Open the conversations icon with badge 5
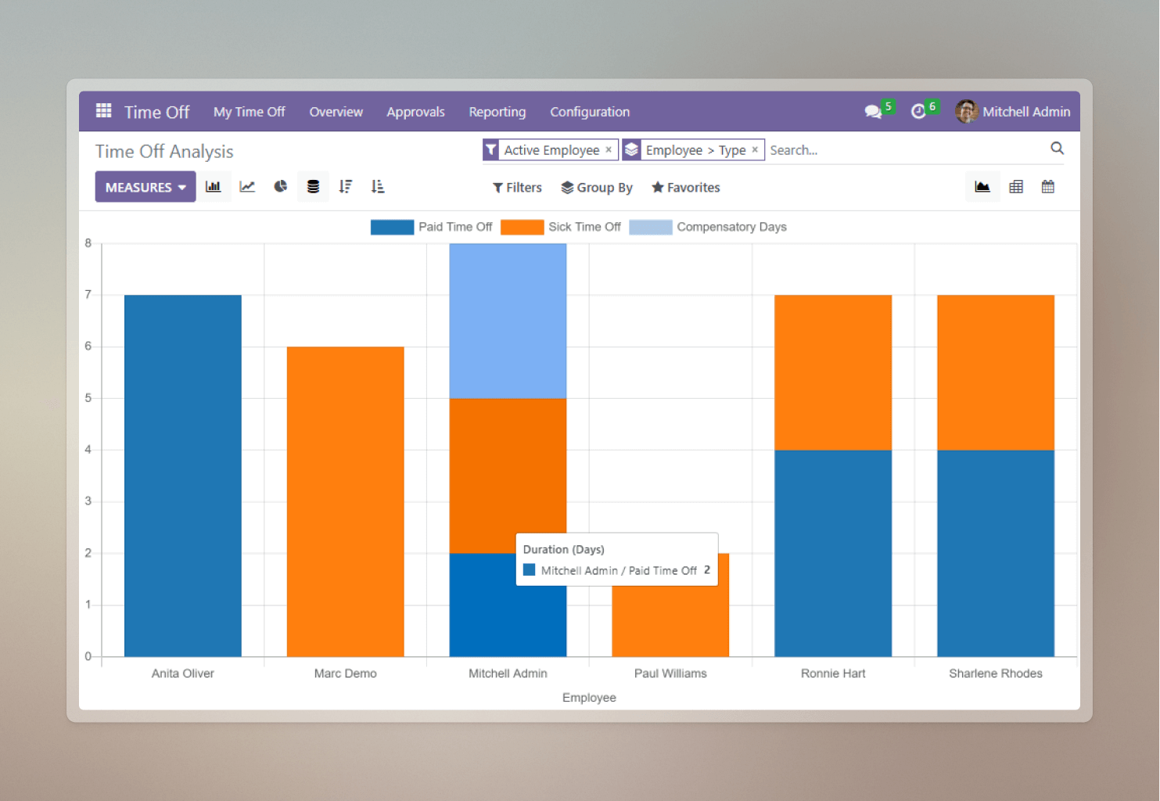The height and width of the screenshot is (801, 1160). pos(874,112)
